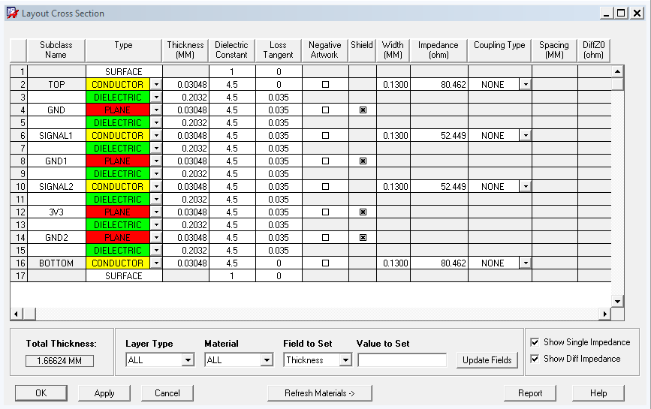Open the Report button
This screenshot has width=651, height=409.
click(530, 393)
